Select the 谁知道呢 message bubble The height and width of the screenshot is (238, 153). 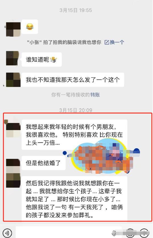(42, 60)
